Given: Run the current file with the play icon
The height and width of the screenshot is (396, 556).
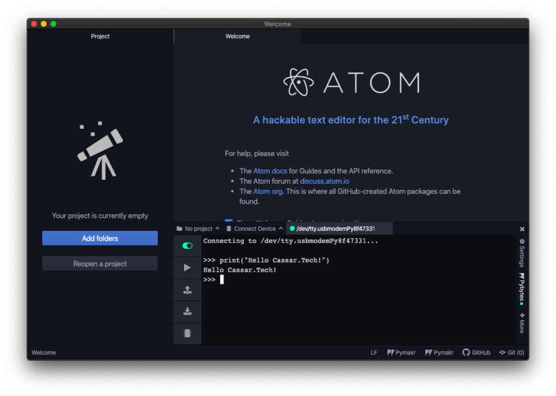Looking at the screenshot, I should pos(187,268).
